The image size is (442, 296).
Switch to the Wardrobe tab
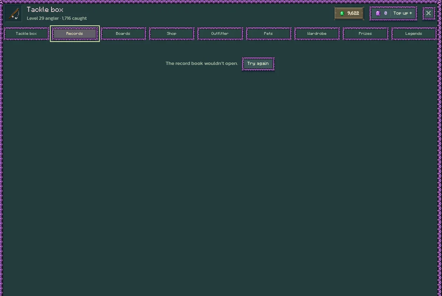click(317, 34)
